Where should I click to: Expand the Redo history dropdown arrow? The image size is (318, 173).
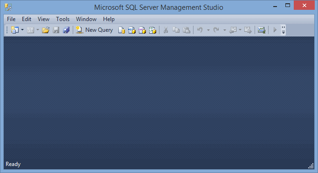(225, 30)
